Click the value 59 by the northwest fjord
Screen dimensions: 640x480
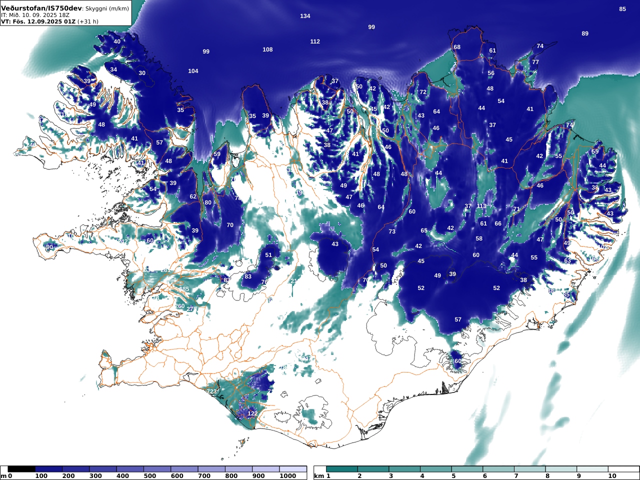pyautogui.click(x=217, y=154)
